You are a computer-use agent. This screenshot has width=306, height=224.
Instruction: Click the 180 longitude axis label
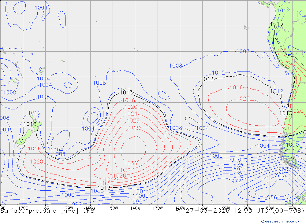[46, 208]
